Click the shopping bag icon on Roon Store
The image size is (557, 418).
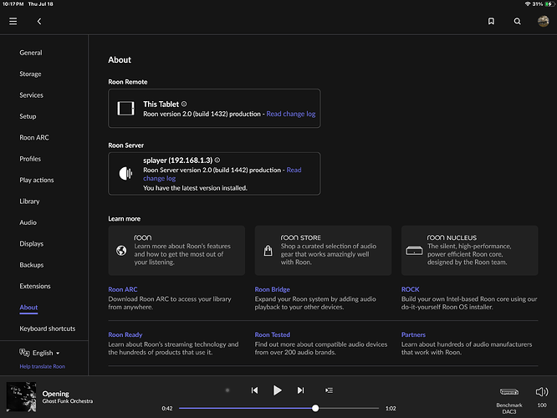[x=268, y=250]
